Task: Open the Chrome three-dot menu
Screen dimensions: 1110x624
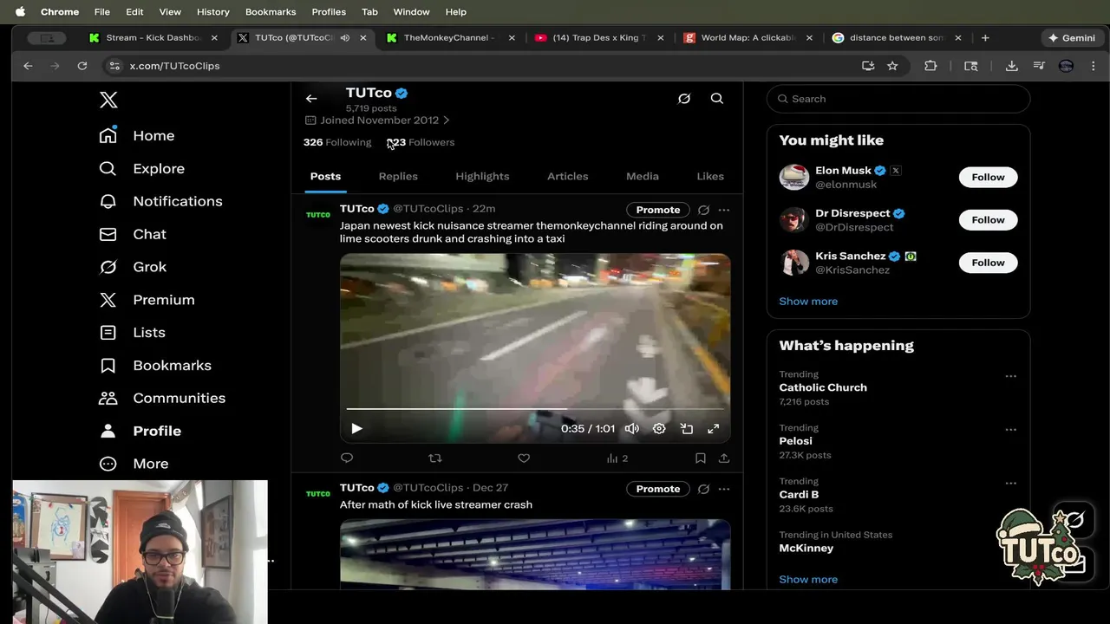Action: [1094, 66]
